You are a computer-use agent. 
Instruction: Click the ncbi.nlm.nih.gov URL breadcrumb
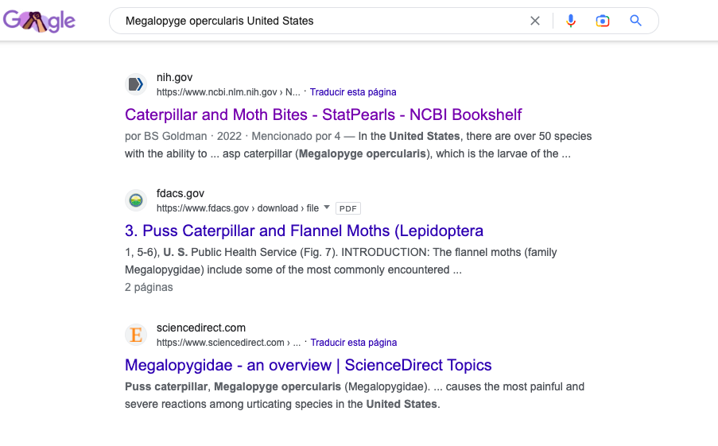[228, 92]
